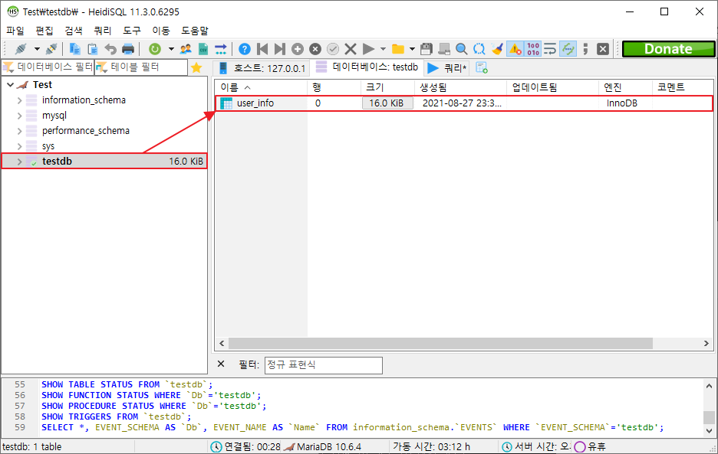
Task: Open the 이동 menu
Action: (161, 31)
